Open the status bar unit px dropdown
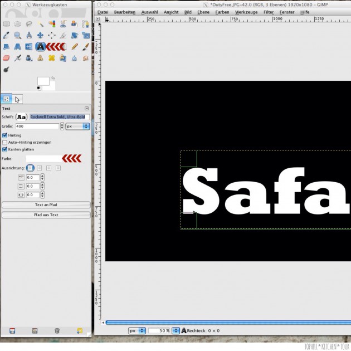 (x=136, y=330)
